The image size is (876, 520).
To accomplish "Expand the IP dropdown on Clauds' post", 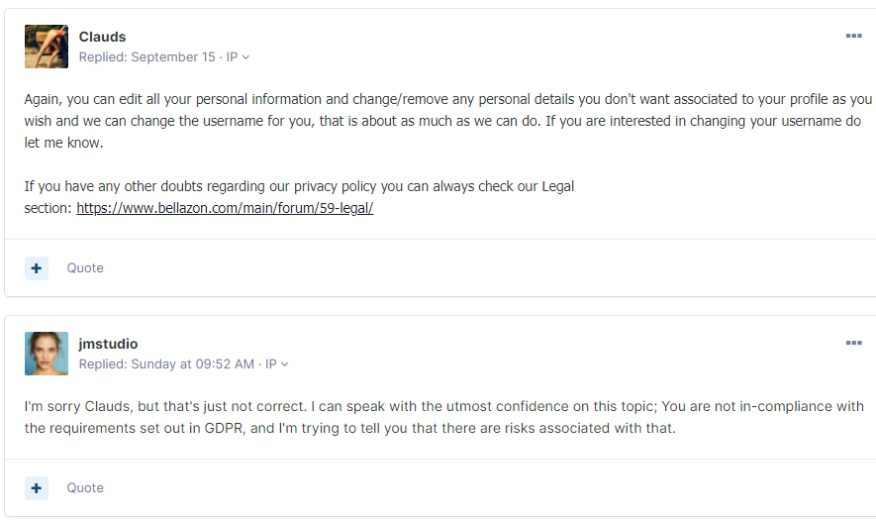I will click(x=238, y=57).
